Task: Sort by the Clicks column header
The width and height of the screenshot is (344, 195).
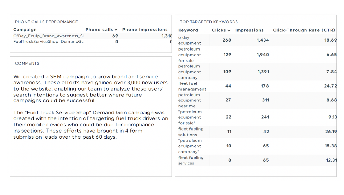Action: (219, 30)
